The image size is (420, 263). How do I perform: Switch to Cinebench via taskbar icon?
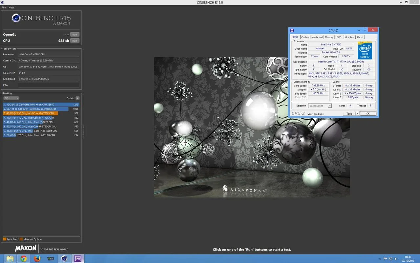[64, 258]
